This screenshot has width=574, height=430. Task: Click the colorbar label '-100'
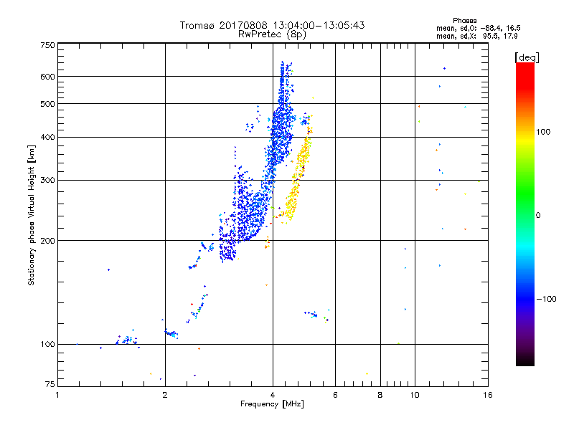coord(546,299)
